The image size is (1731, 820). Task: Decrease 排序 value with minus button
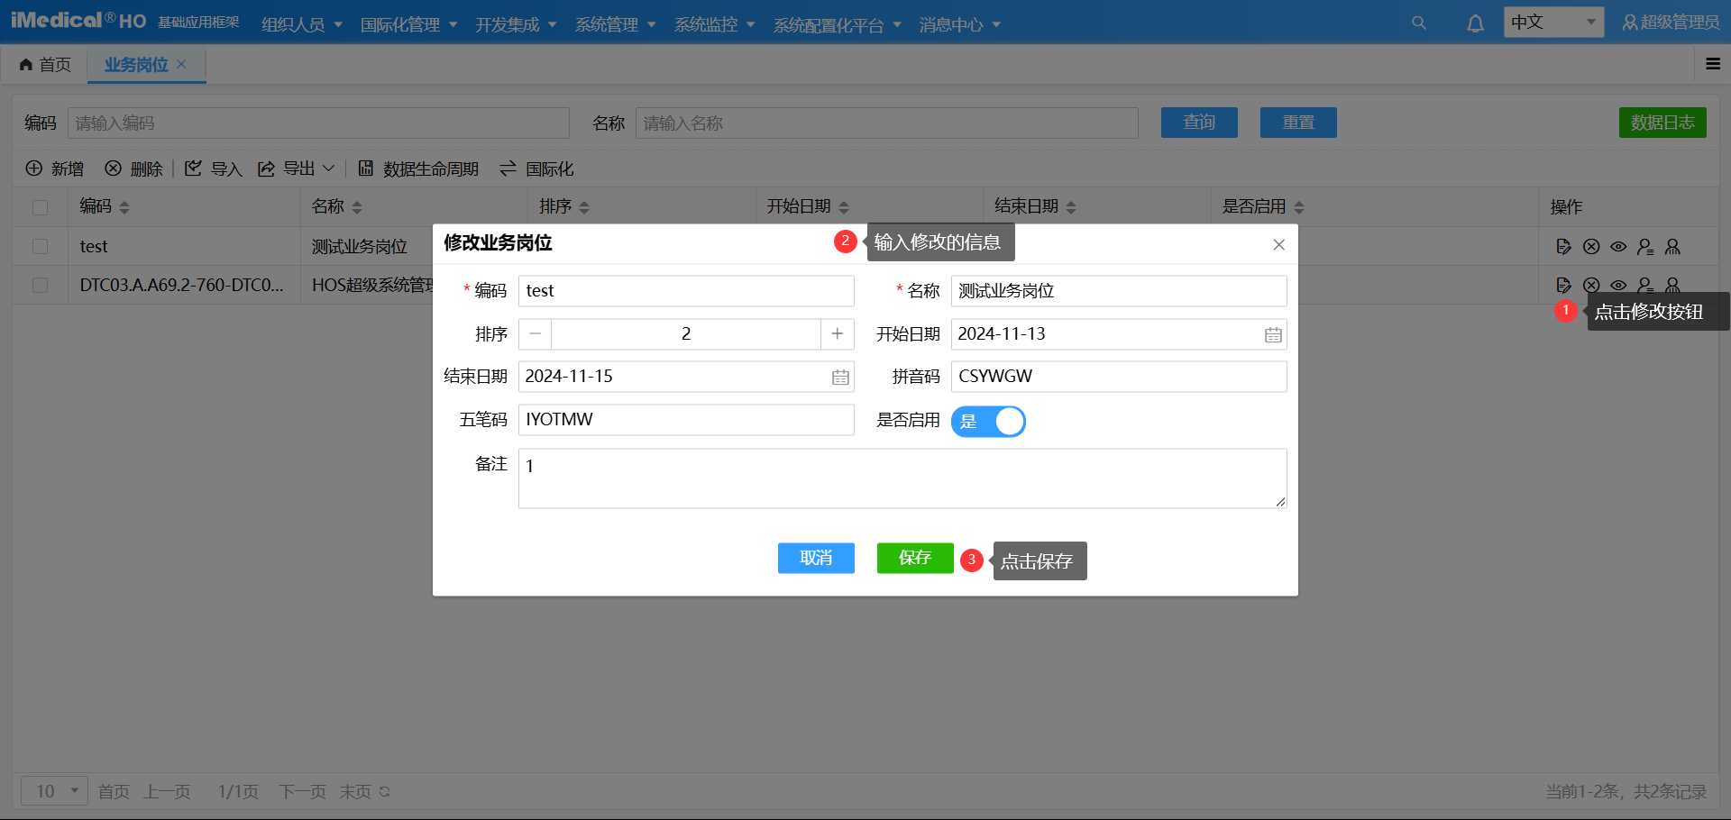[536, 334]
